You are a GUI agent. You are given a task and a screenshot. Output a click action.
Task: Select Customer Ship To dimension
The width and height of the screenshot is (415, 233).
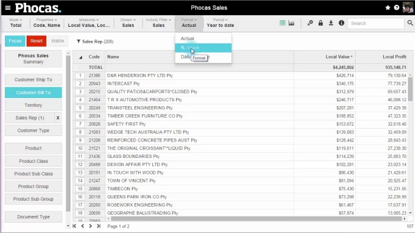coord(34,79)
